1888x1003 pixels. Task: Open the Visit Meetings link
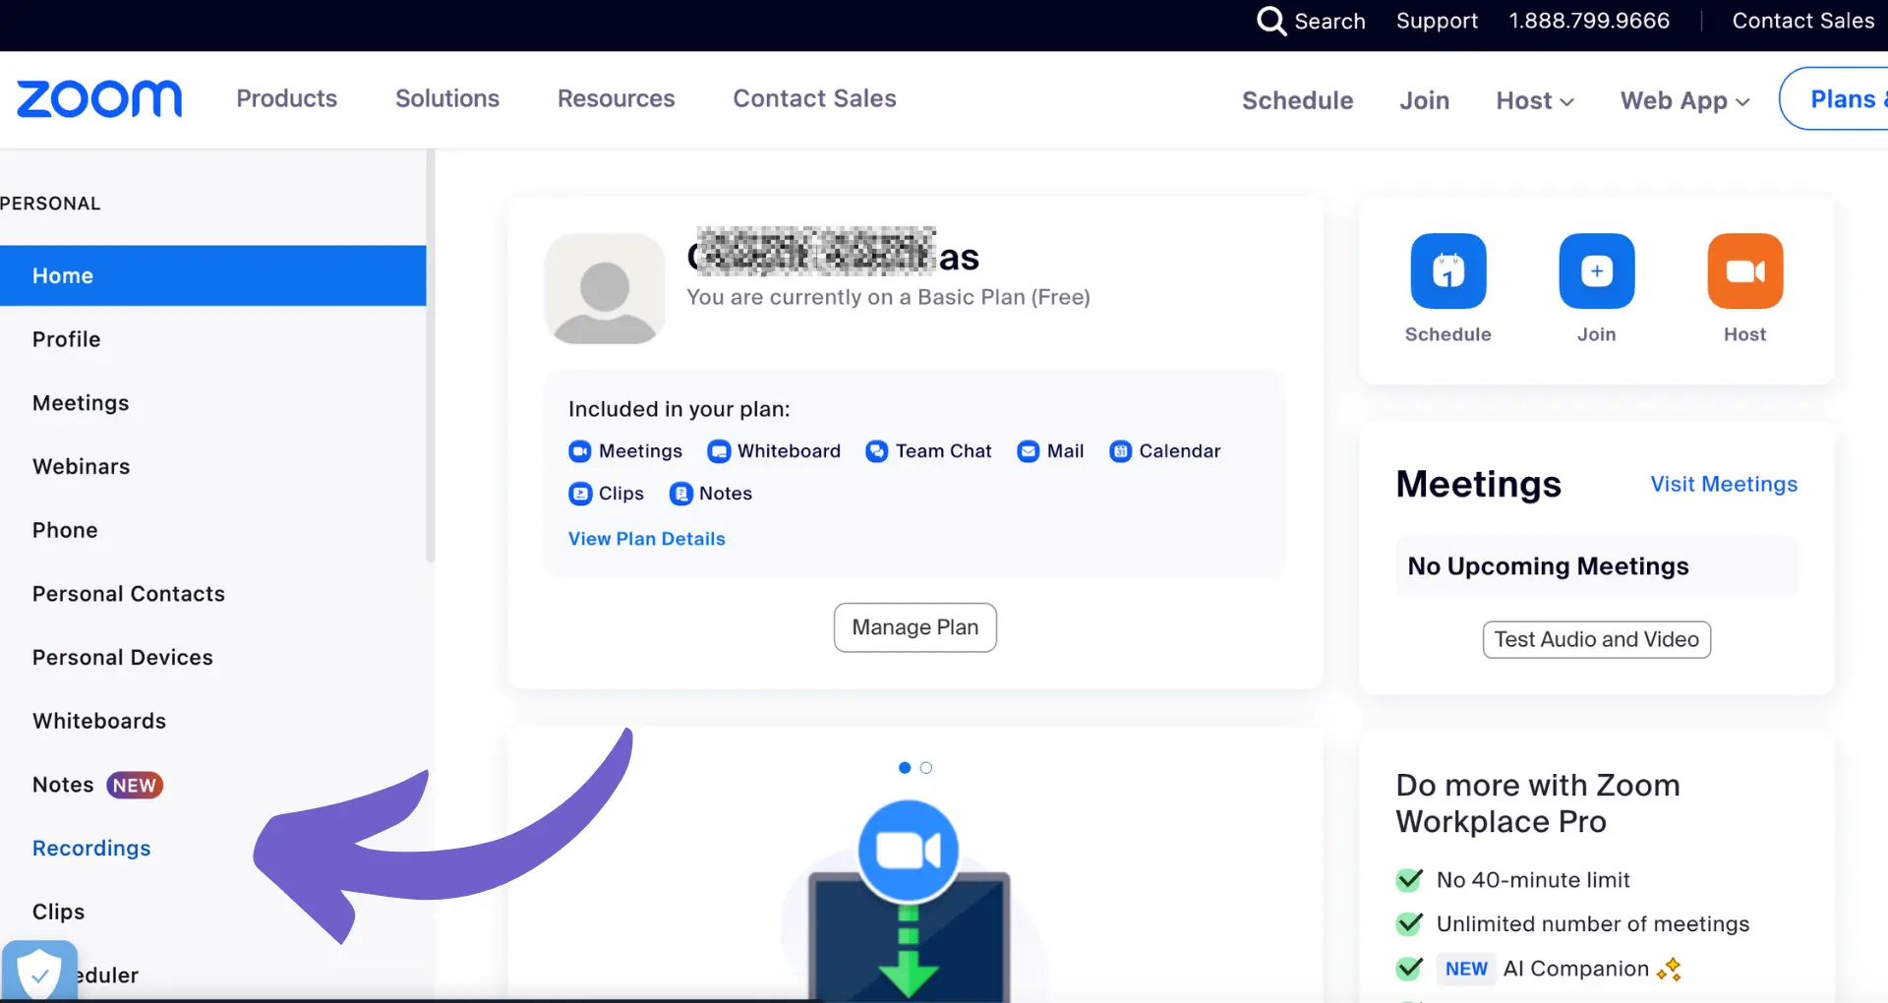pos(1724,484)
